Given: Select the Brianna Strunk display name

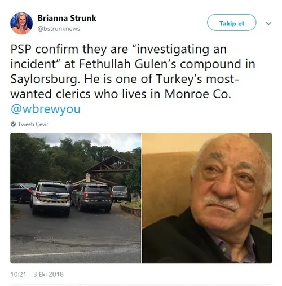Looking at the screenshot, I should [x=67, y=18].
